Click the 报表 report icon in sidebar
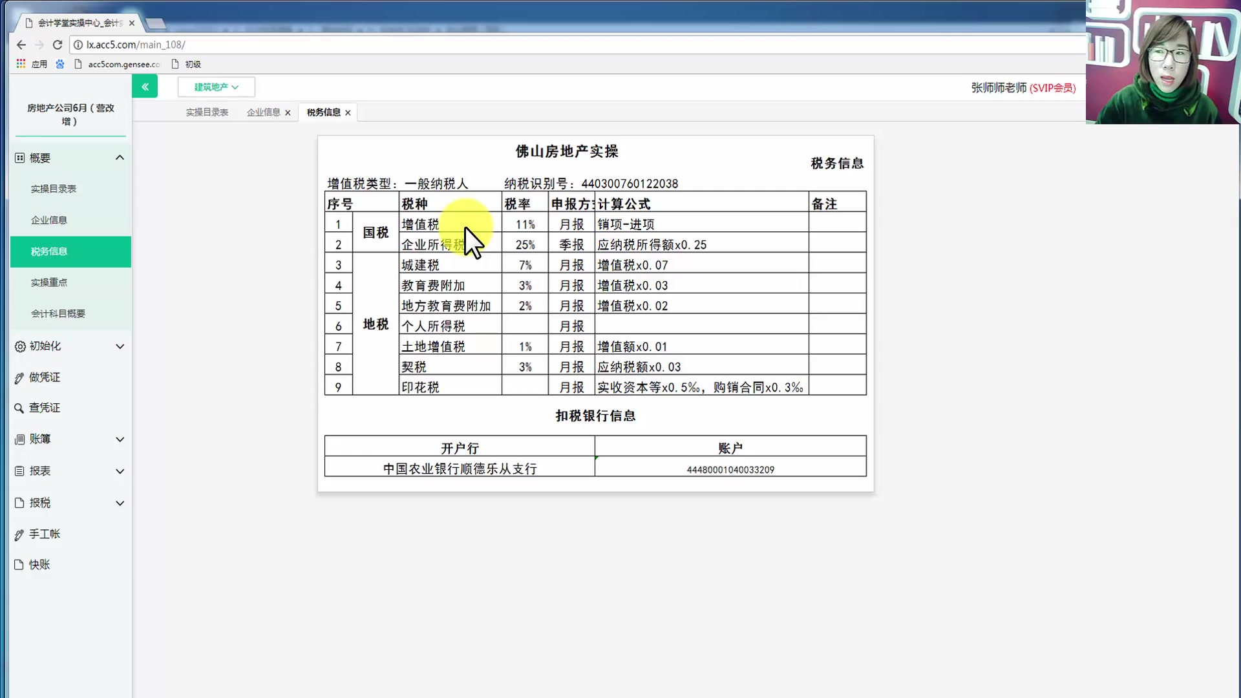 click(x=19, y=471)
